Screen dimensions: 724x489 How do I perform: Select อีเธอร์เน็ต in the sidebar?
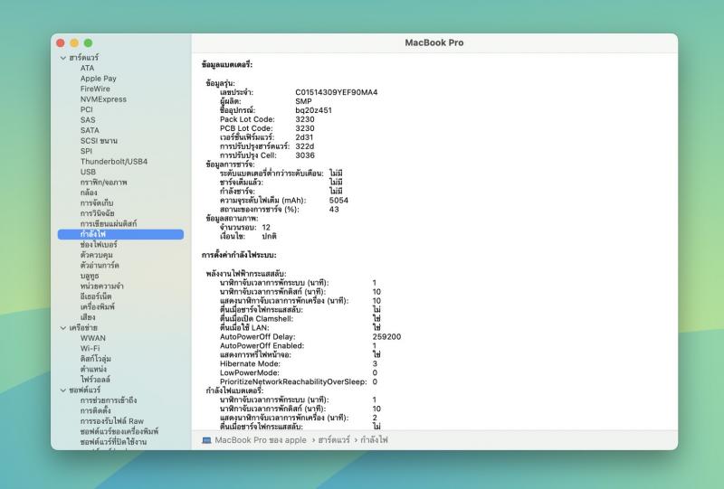(x=96, y=296)
